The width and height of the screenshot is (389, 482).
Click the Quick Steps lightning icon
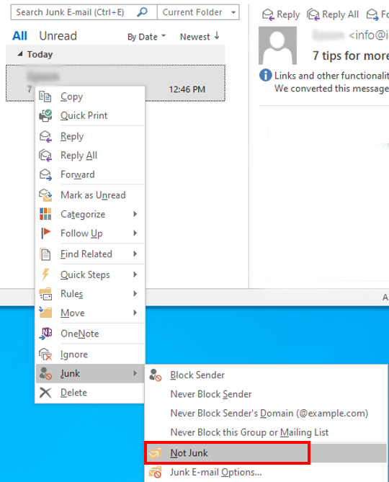click(45, 275)
